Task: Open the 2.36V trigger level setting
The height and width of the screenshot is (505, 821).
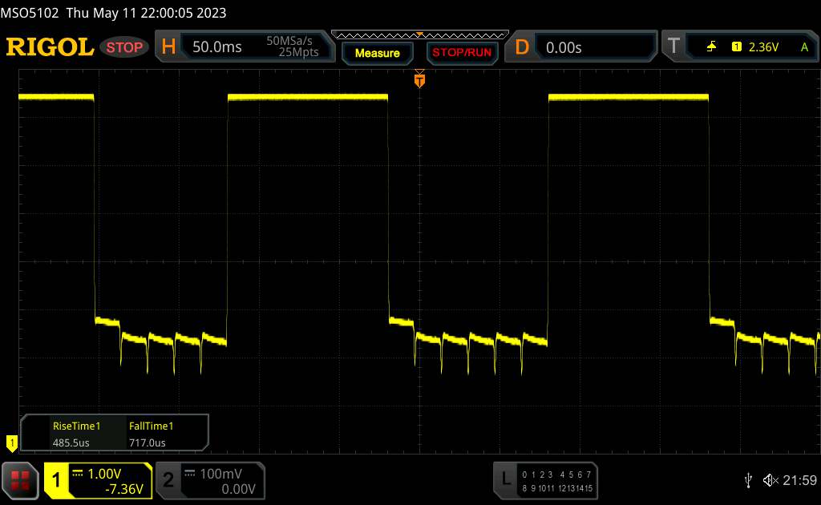Action: click(x=762, y=47)
